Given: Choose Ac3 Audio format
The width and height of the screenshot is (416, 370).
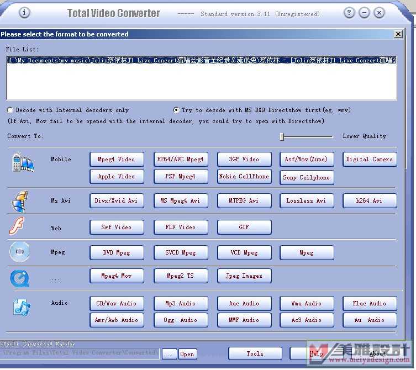Looking at the screenshot, I should [x=307, y=320].
